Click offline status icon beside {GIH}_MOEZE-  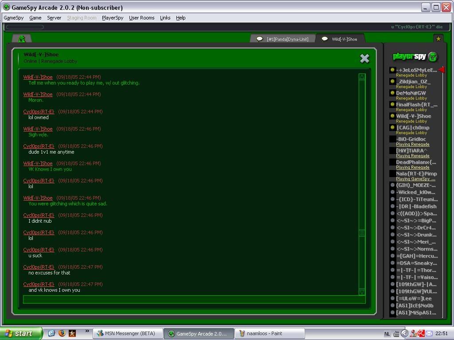pyautogui.click(x=393, y=185)
